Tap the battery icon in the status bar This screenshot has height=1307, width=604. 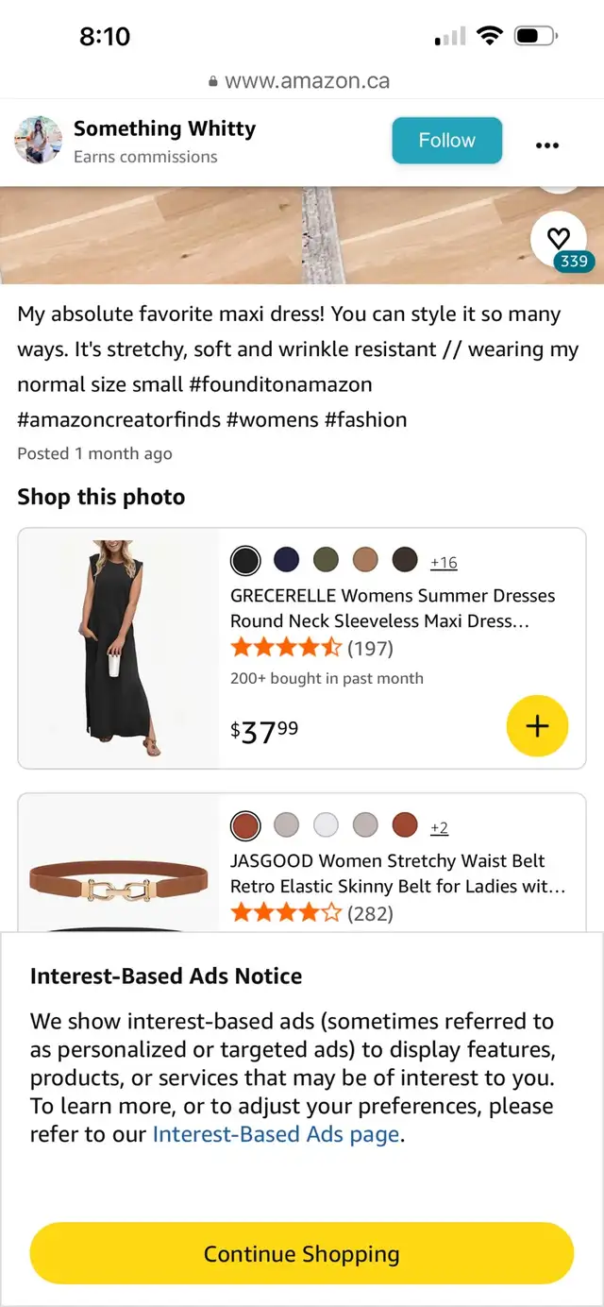point(536,37)
